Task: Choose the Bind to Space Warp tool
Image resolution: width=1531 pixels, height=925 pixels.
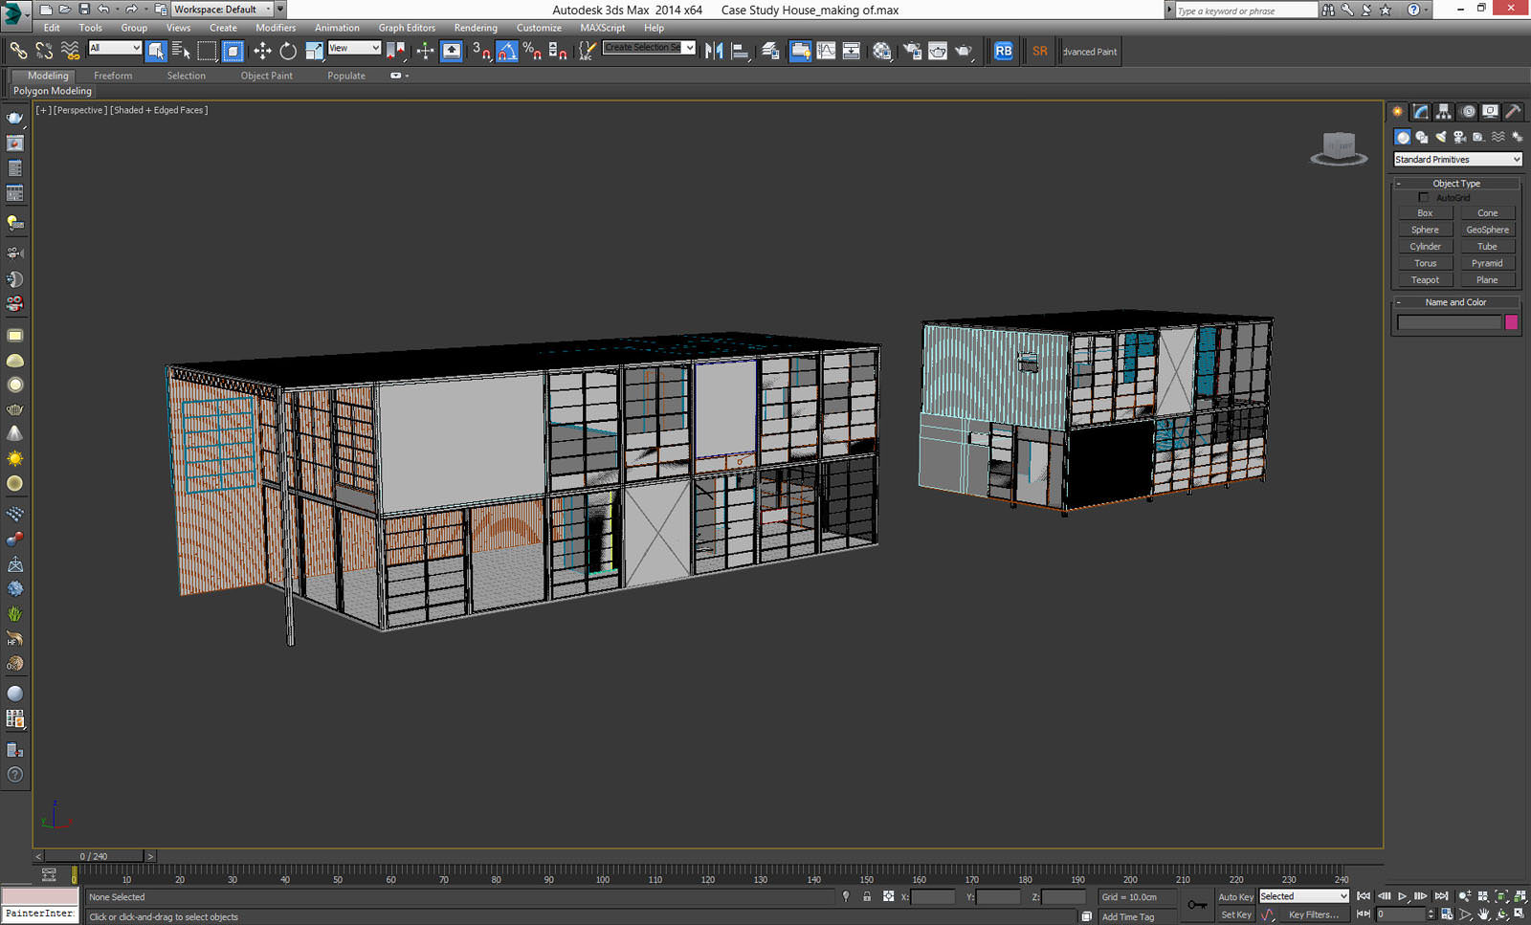Action: tap(70, 51)
